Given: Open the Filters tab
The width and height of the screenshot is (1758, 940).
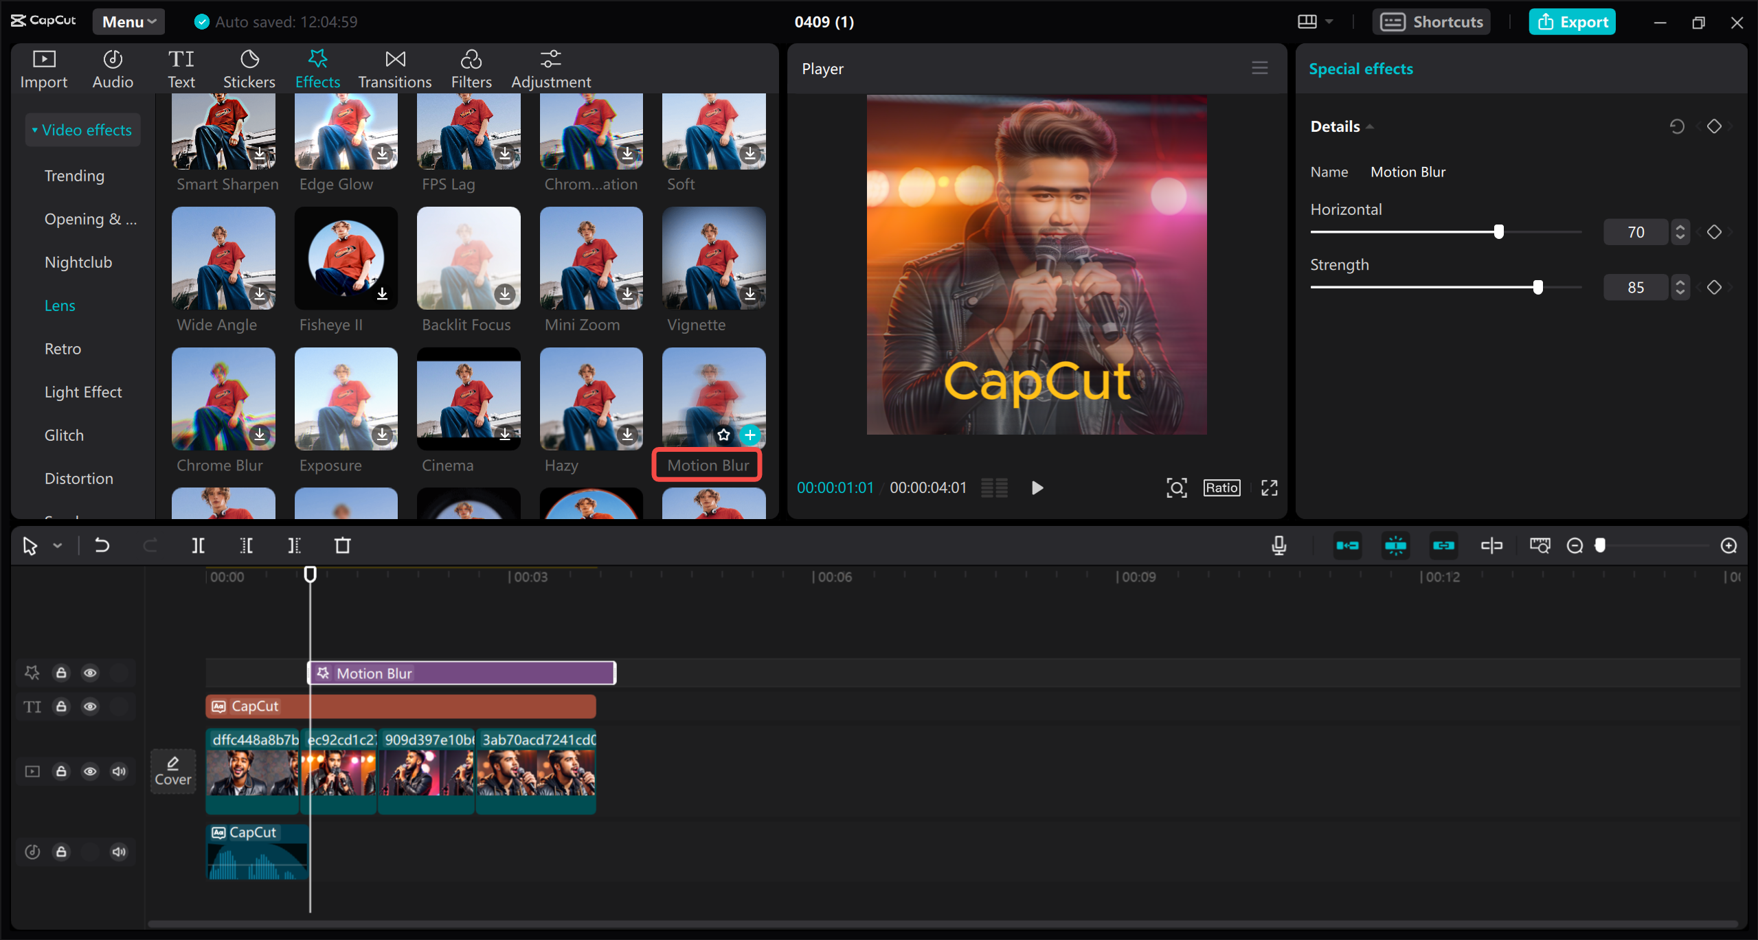Looking at the screenshot, I should (471, 68).
